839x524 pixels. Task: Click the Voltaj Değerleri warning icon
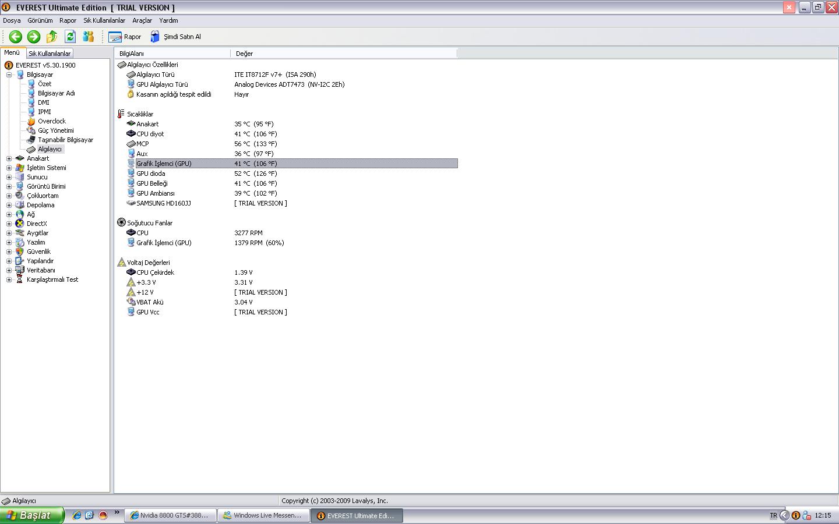point(121,263)
